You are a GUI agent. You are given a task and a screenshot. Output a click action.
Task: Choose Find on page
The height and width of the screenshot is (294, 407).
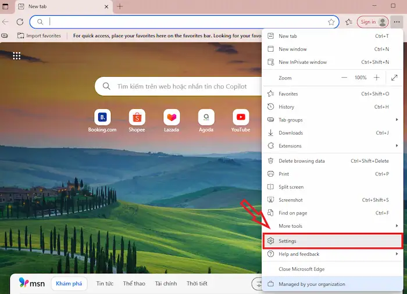tap(333, 213)
